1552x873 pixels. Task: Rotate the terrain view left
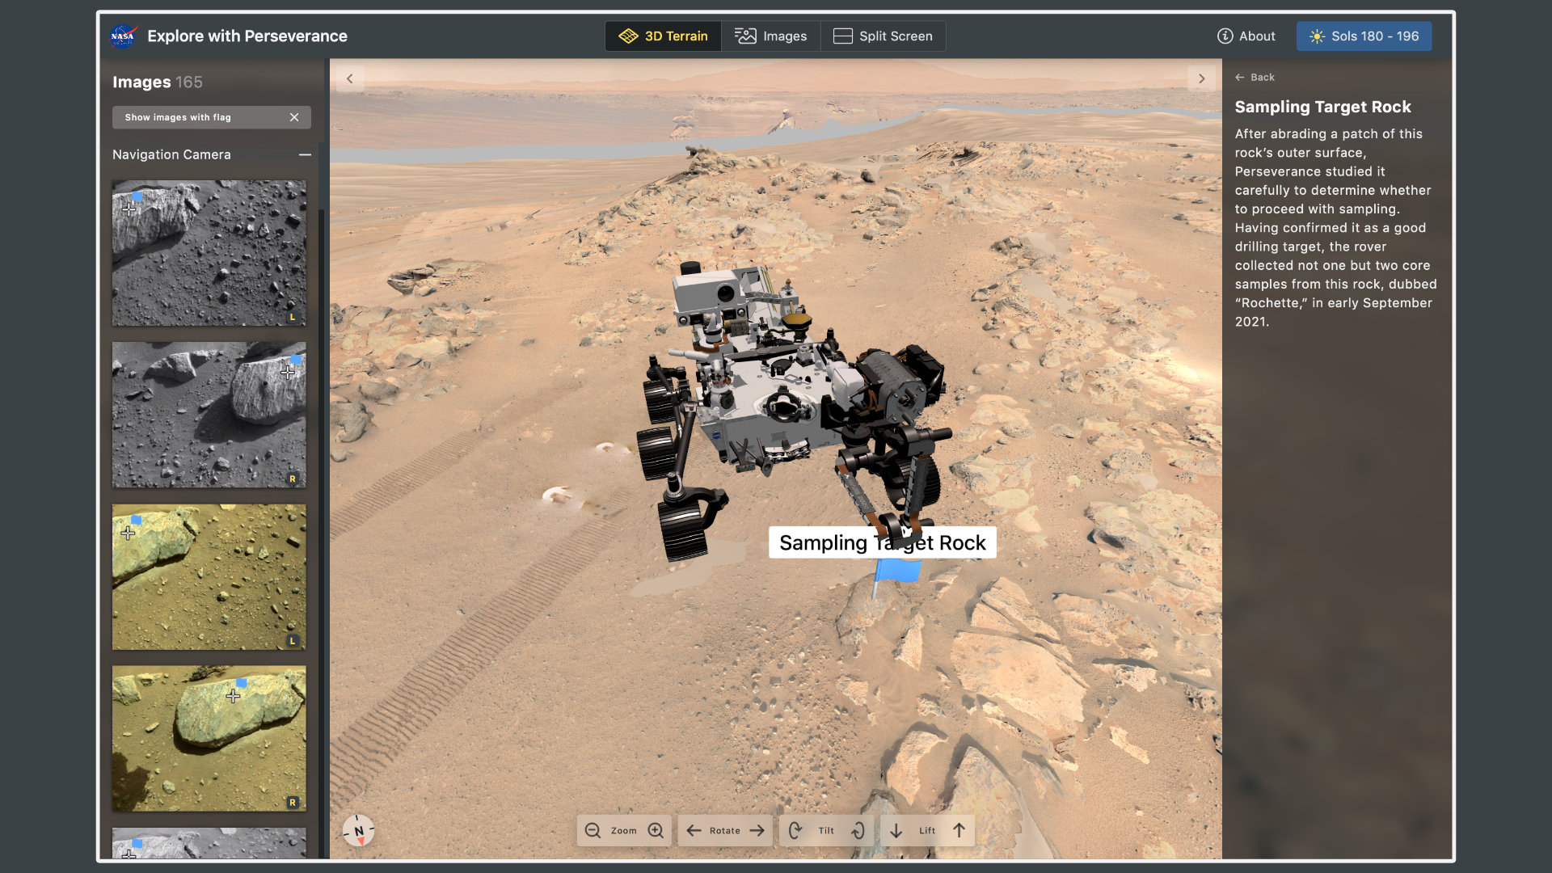coord(694,830)
